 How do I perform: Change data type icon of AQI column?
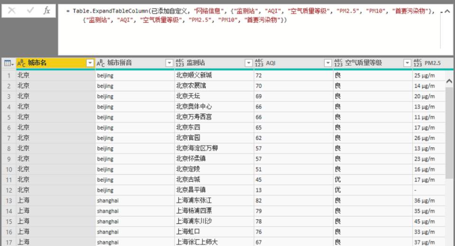(259, 63)
